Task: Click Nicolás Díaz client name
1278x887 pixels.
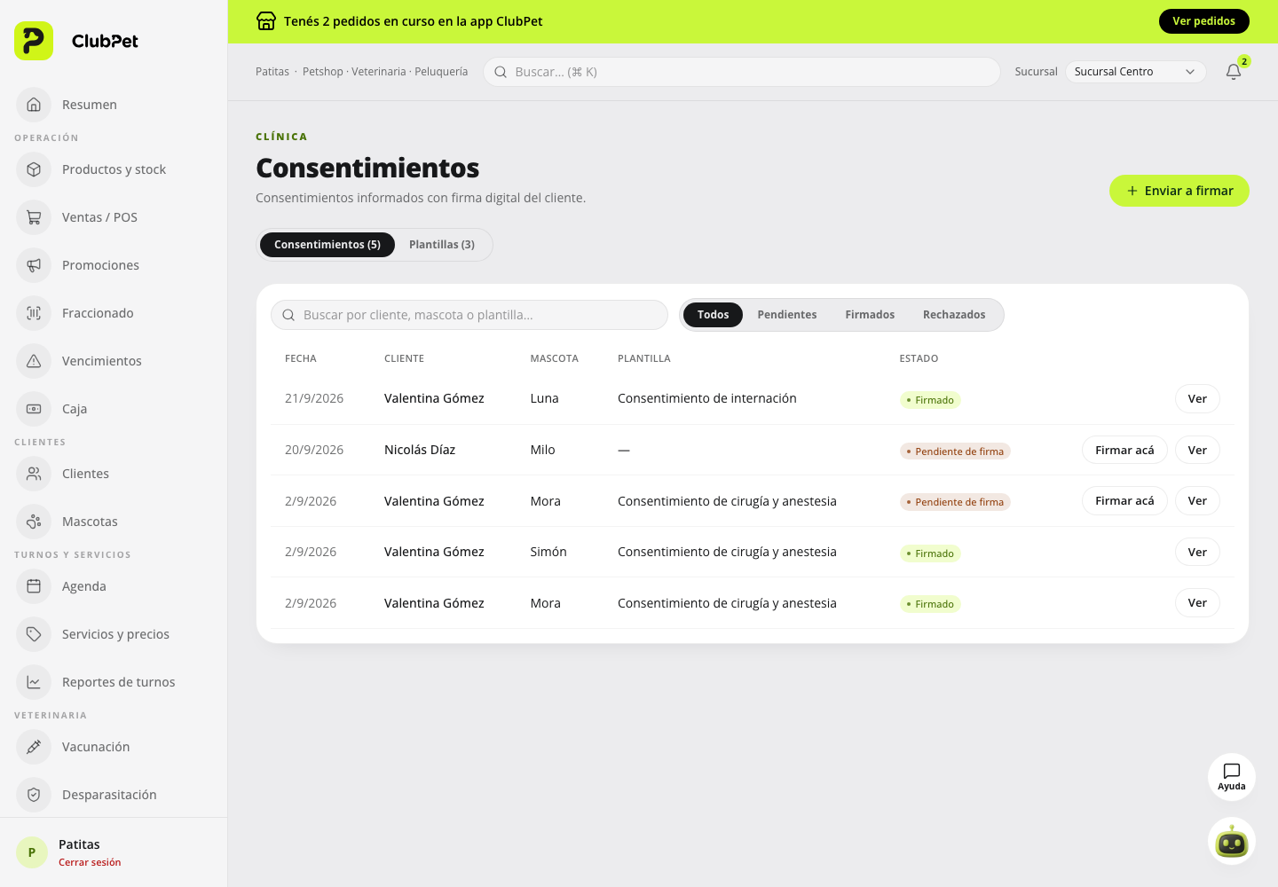Action: point(420,450)
